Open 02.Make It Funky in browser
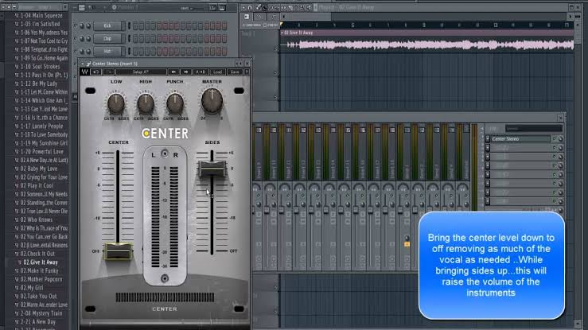The height and width of the screenshot is (330, 588). 39,271
